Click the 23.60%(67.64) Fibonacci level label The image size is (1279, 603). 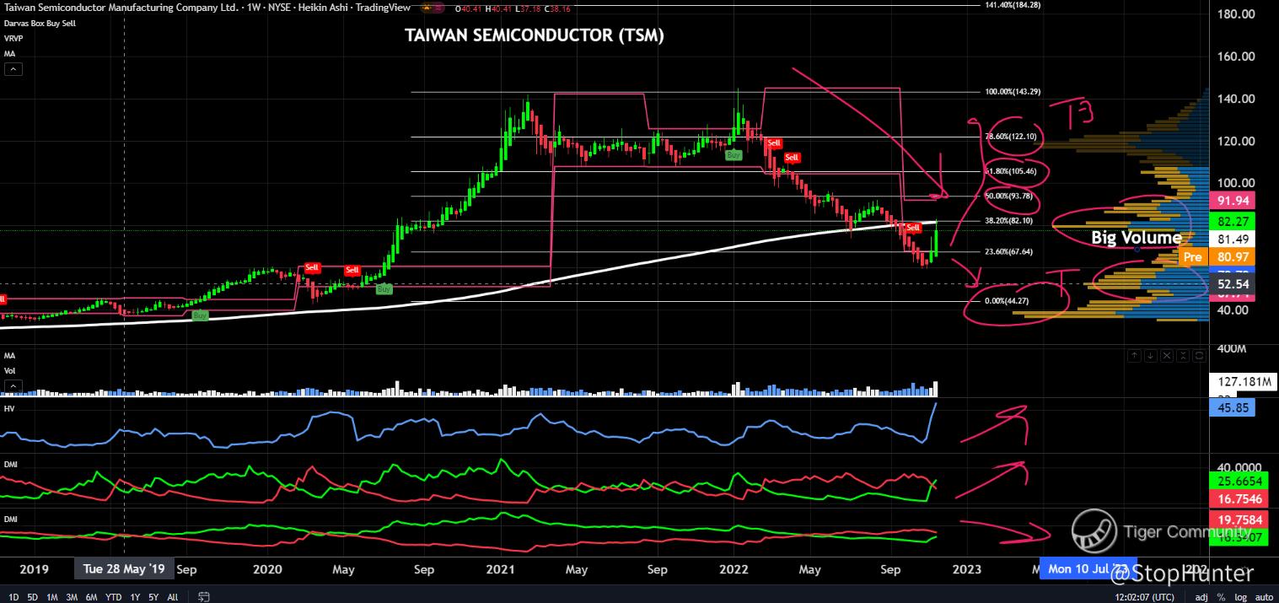[1008, 251]
